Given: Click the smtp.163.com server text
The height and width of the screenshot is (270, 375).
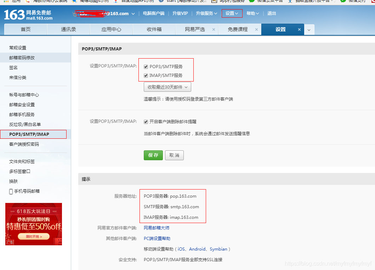Looking at the screenshot, I should click(184, 206).
